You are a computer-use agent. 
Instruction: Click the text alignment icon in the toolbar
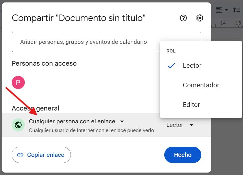coord(219,10)
